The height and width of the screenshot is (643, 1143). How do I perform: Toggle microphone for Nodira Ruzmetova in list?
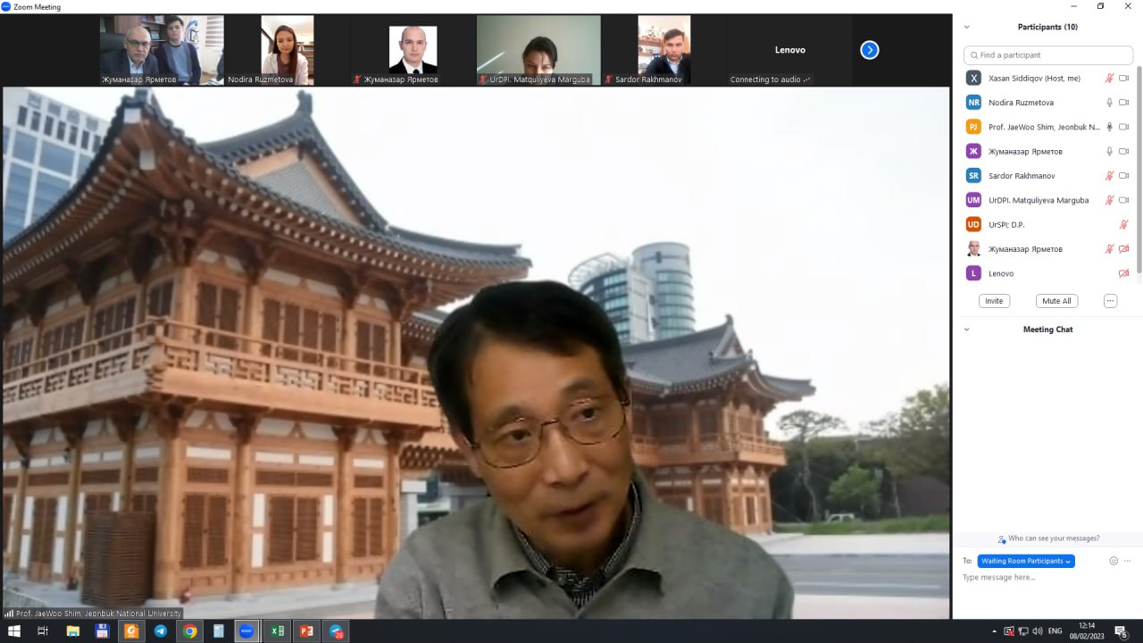pos(1110,103)
